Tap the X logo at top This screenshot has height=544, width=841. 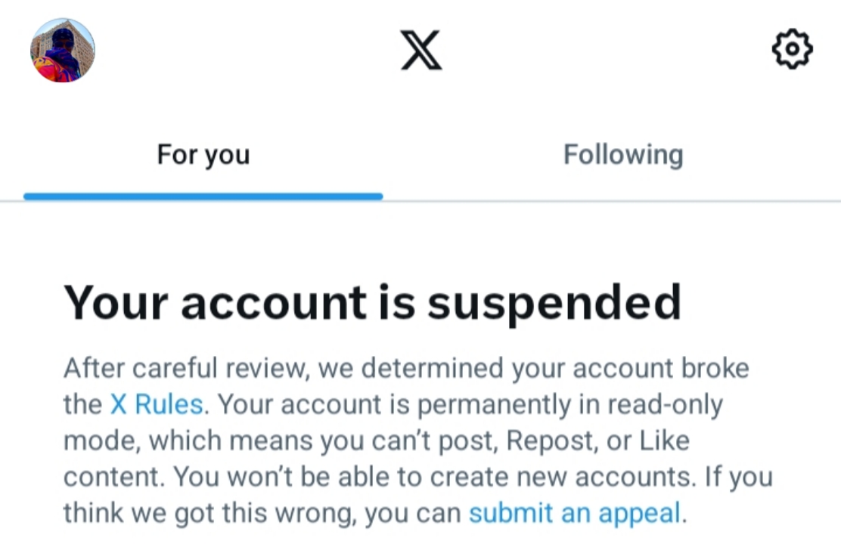(420, 51)
